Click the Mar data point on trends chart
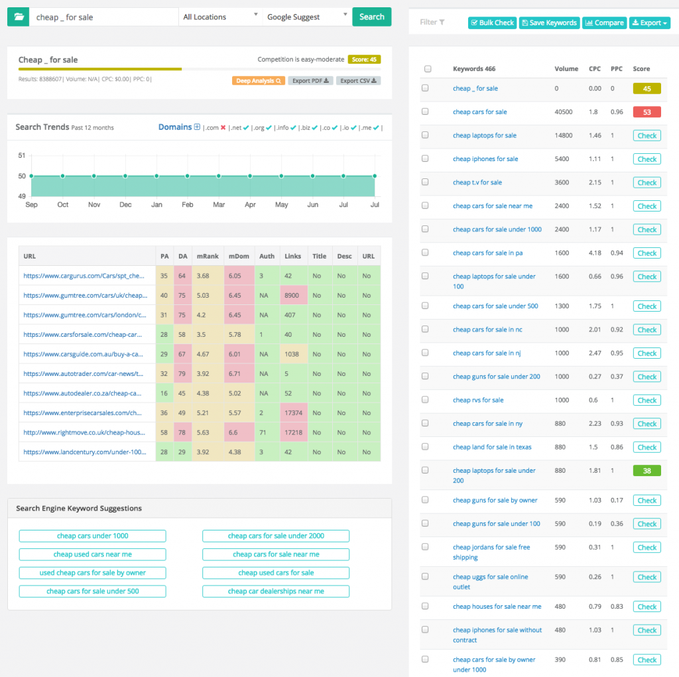The width and height of the screenshot is (679, 677). click(x=219, y=176)
